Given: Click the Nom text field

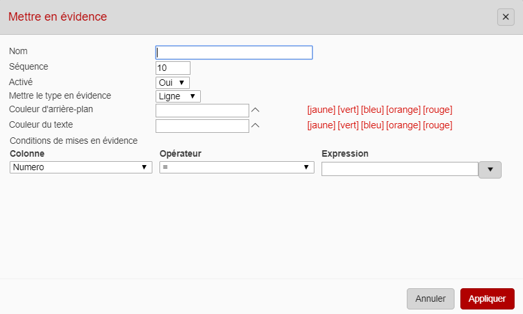Looking at the screenshot, I should tap(234, 53).
